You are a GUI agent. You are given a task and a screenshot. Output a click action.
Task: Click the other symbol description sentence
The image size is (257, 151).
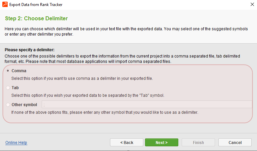pyautogui.click(x=105, y=112)
